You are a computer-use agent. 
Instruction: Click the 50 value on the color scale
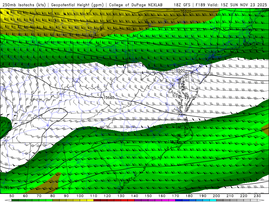coord(12,196)
